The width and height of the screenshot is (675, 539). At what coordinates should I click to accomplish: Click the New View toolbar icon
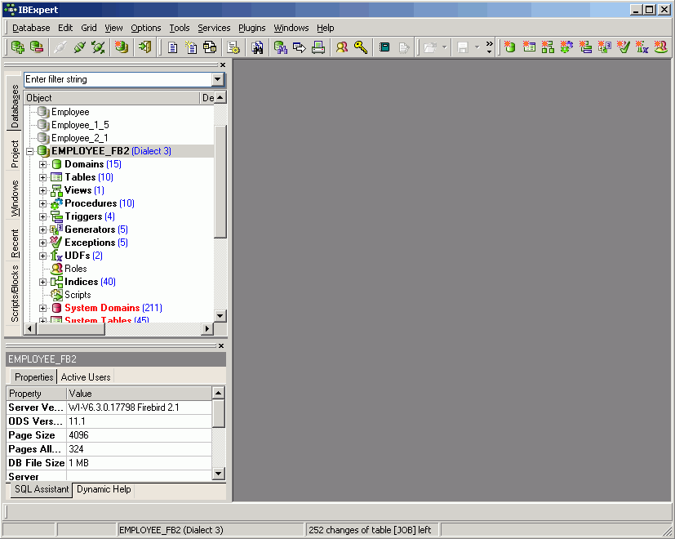pyautogui.click(x=548, y=47)
